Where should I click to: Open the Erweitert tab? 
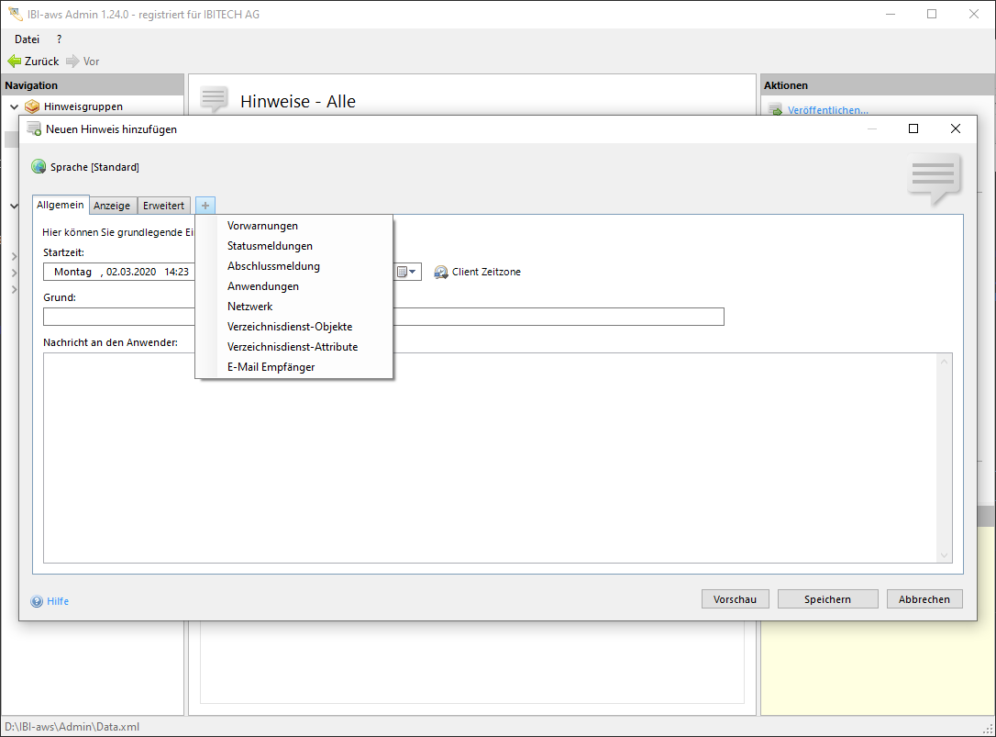pyautogui.click(x=163, y=206)
